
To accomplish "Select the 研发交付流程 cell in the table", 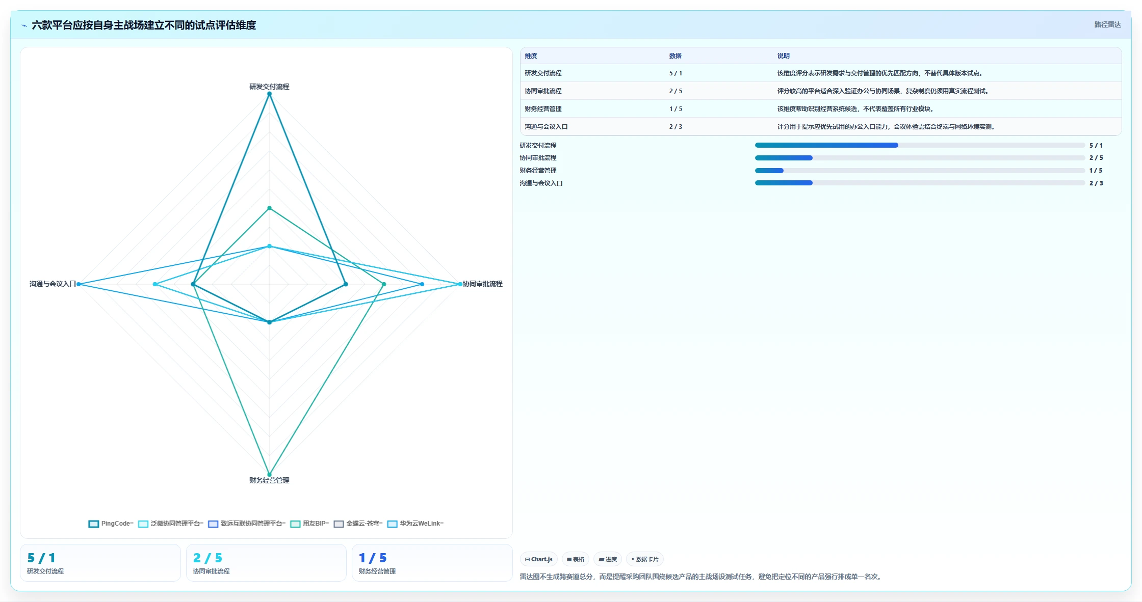I will (543, 73).
